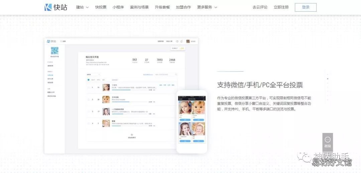Click vote button under chin-on-hand girl on phone
This screenshot has width=361, height=173.
[185, 141]
